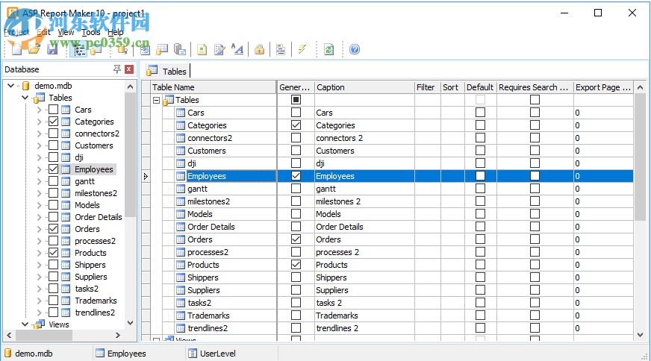The image size is (651, 361).
Task: Click the Views folder icon in tree
Action: [x=40, y=324]
